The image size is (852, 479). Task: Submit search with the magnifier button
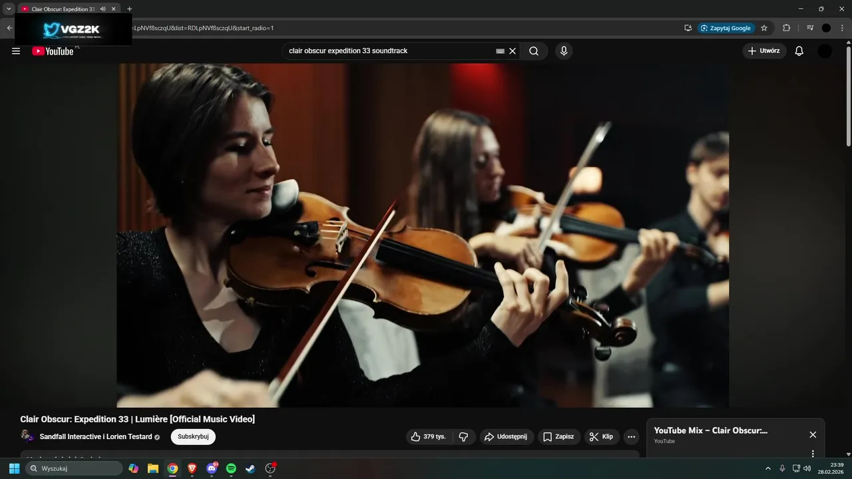point(534,51)
